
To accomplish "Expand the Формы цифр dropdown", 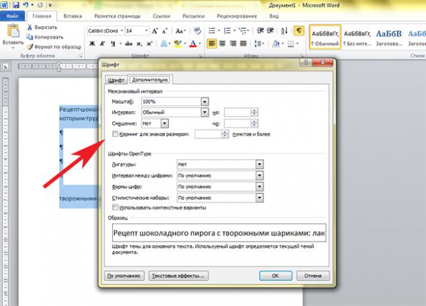I will (x=260, y=187).
